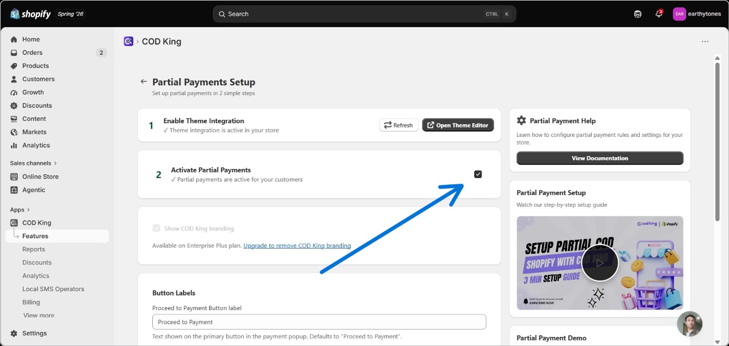Open the three-dot more actions menu
The image size is (729, 346).
pos(705,41)
